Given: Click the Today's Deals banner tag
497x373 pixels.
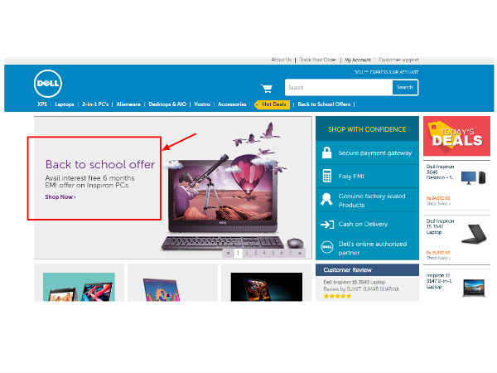Looking at the screenshot, I should coord(454,135).
